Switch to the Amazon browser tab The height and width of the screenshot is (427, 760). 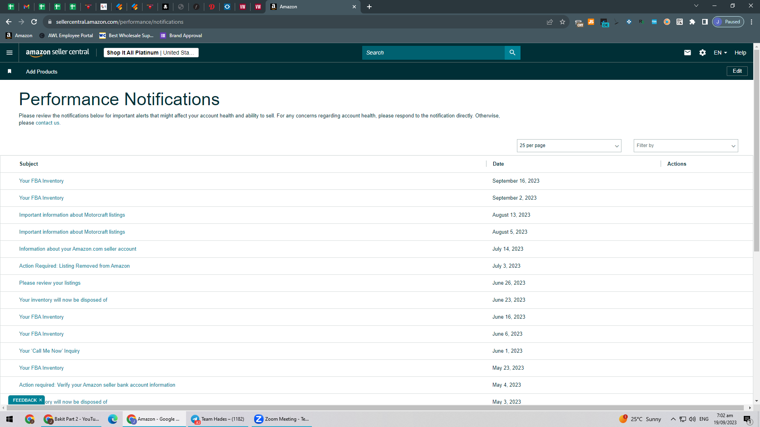(x=313, y=7)
